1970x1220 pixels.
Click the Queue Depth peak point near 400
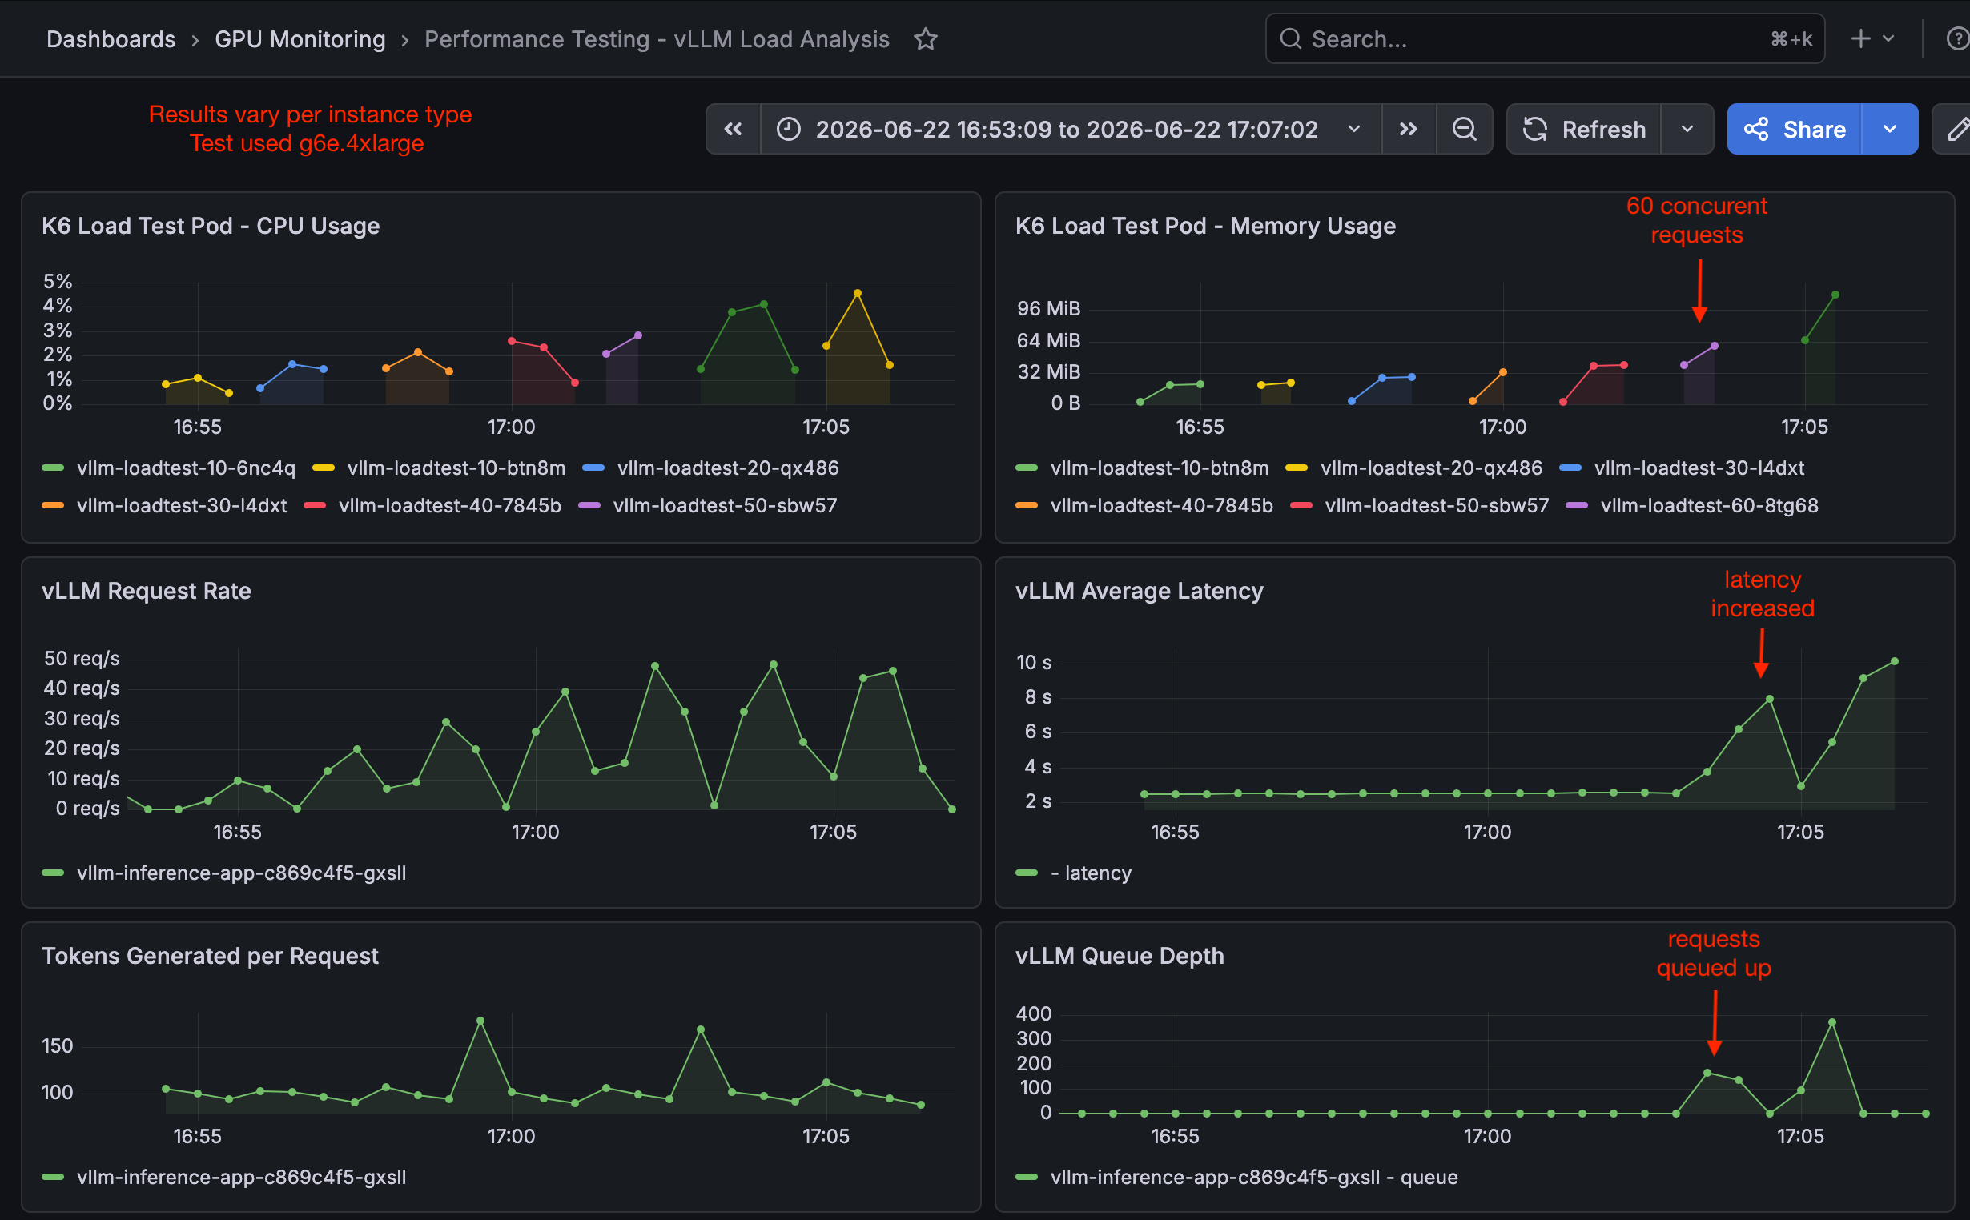[1832, 1022]
